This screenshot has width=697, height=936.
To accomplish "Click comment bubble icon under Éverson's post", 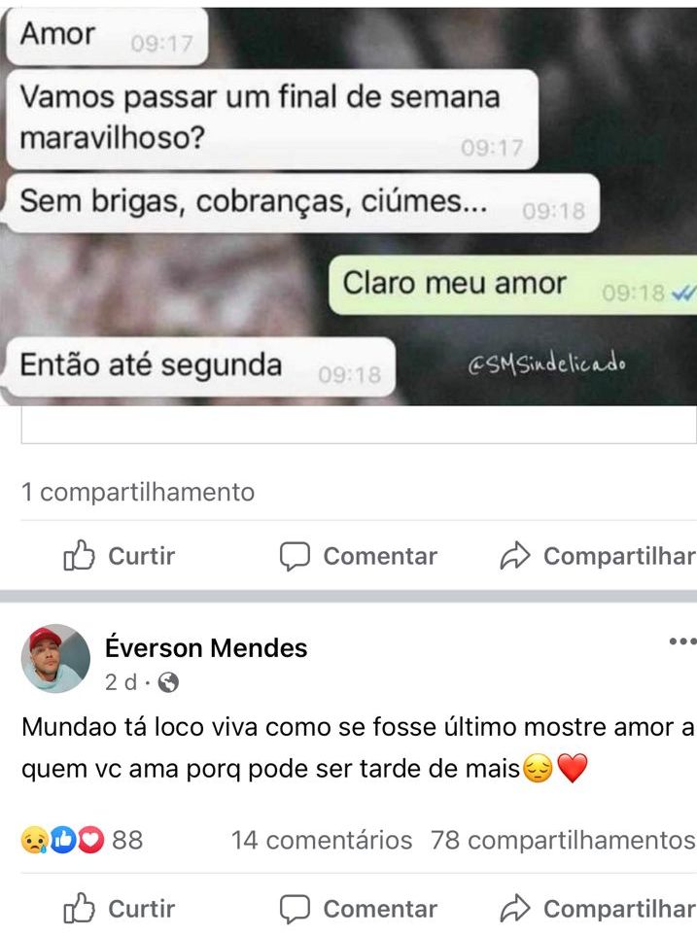I will pyautogui.click(x=296, y=909).
